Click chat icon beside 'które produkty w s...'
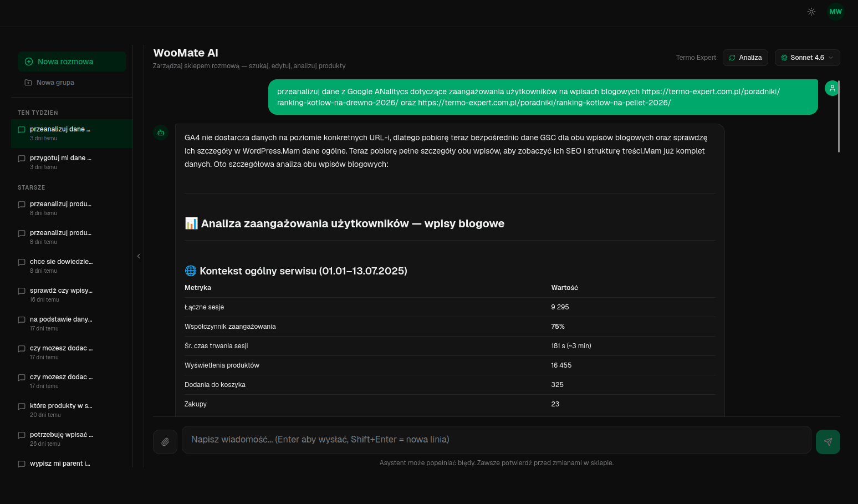Screen dimensions: 858x504 pyautogui.click(x=22, y=406)
